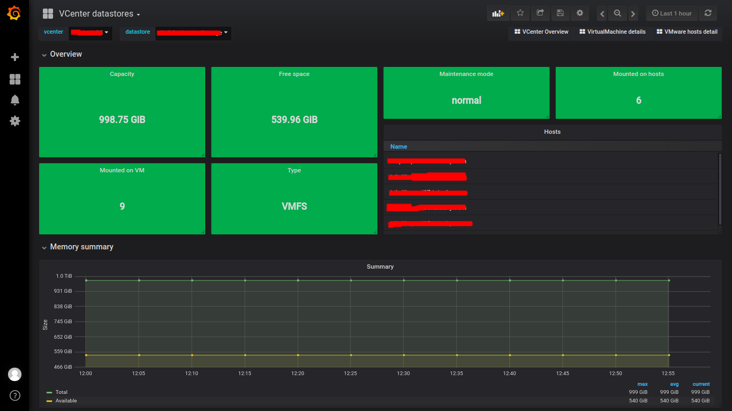
Task: Shift time range forward
Action: 633,14
